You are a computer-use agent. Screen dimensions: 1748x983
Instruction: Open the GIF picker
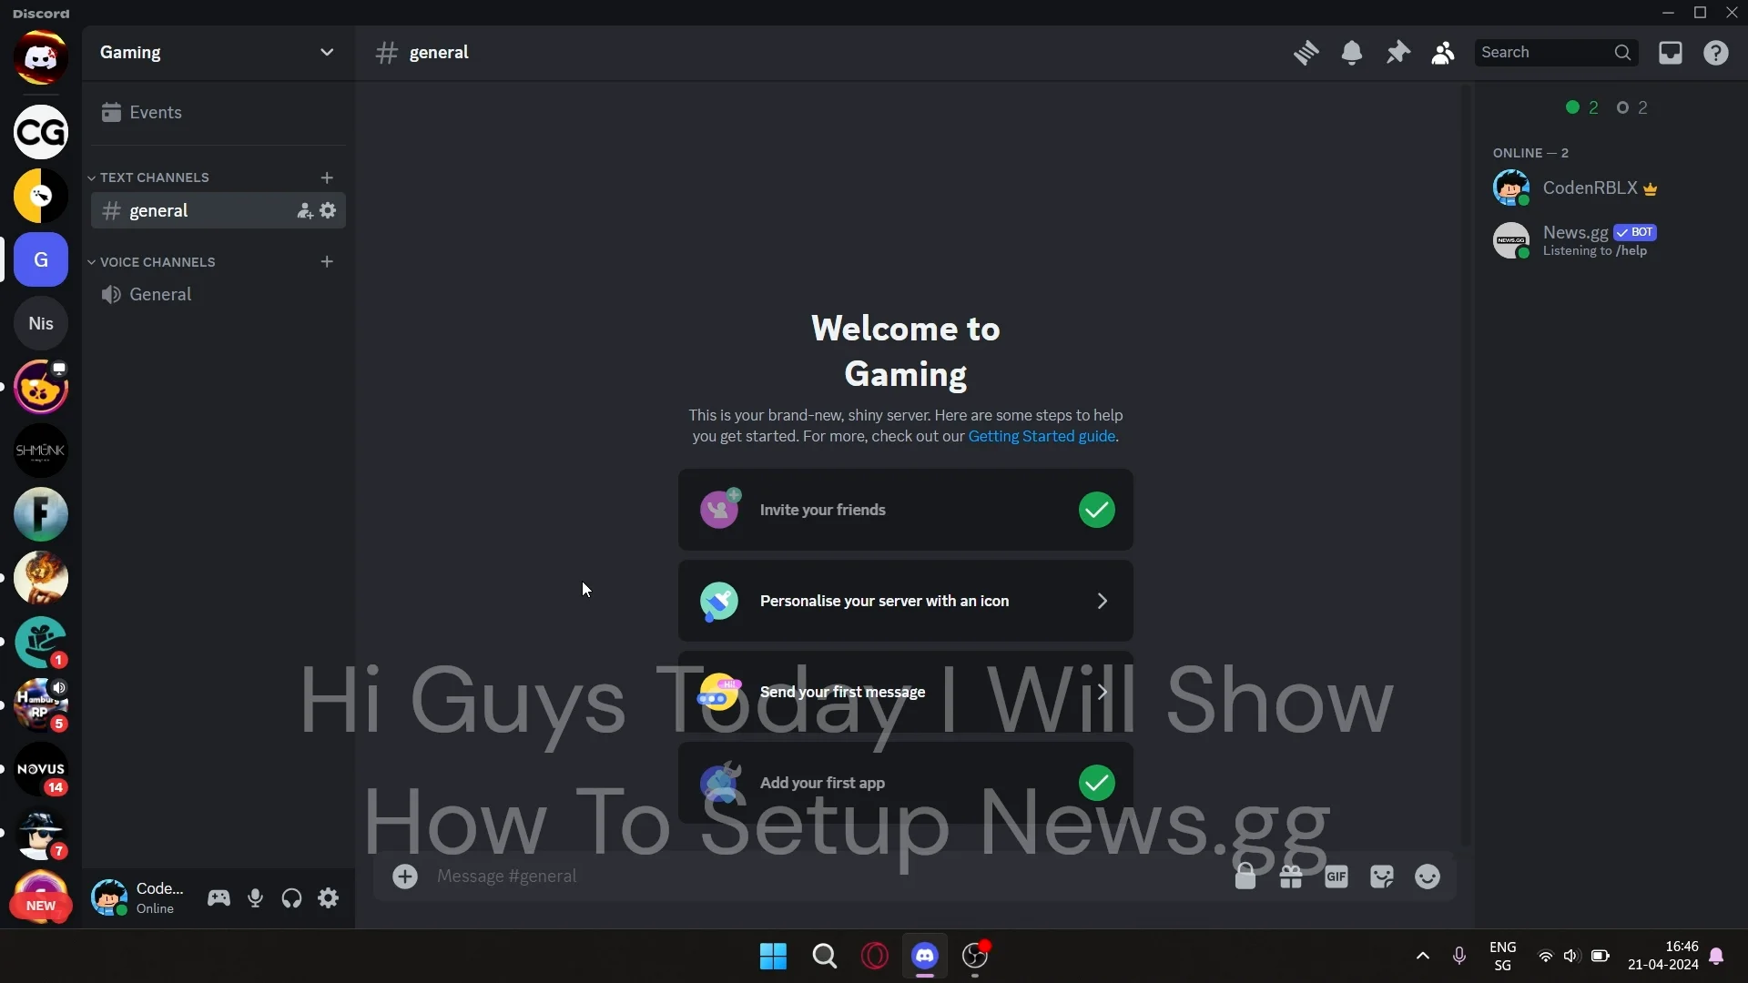coord(1336,876)
